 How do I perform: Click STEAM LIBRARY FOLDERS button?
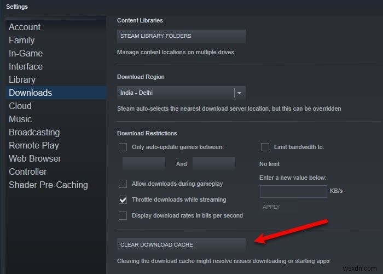point(181,36)
